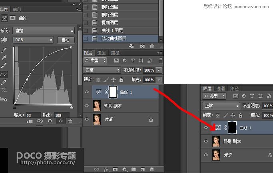Hide the 曲线 1 layer in left panel

(87, 92)
